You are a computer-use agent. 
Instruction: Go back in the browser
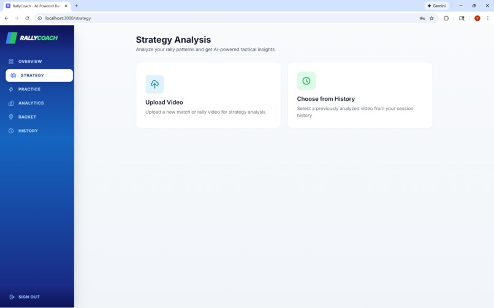coord(6,18)
